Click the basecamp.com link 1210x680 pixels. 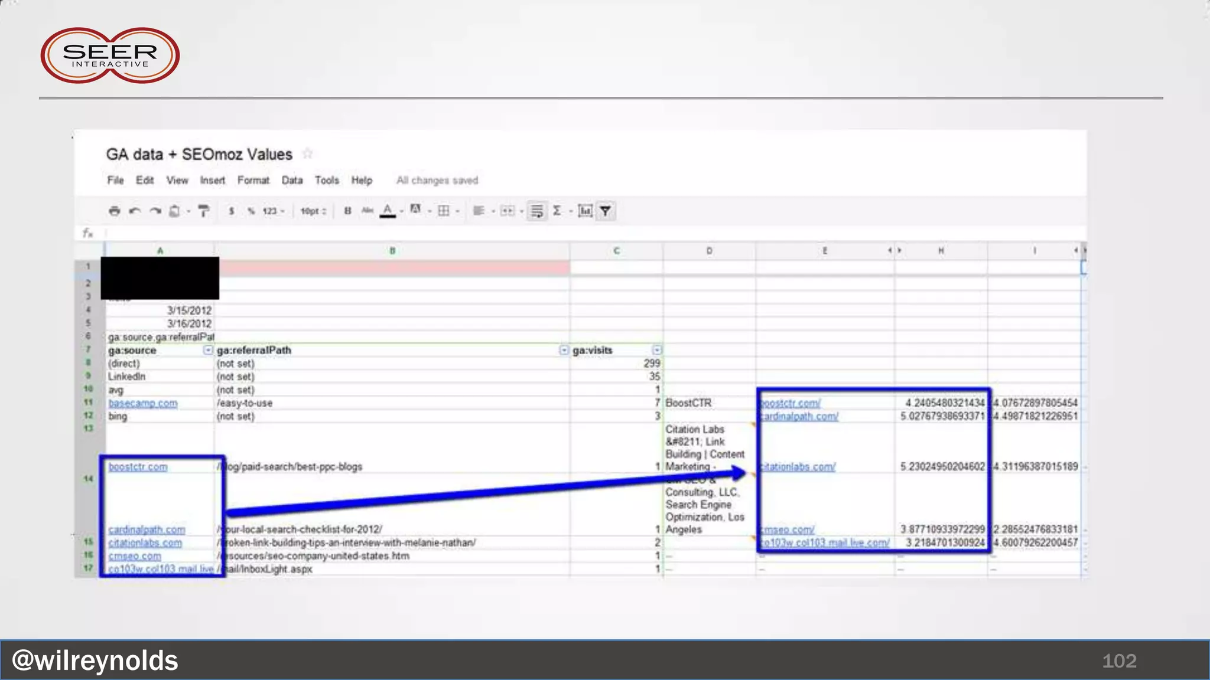(x=142, y=403)
